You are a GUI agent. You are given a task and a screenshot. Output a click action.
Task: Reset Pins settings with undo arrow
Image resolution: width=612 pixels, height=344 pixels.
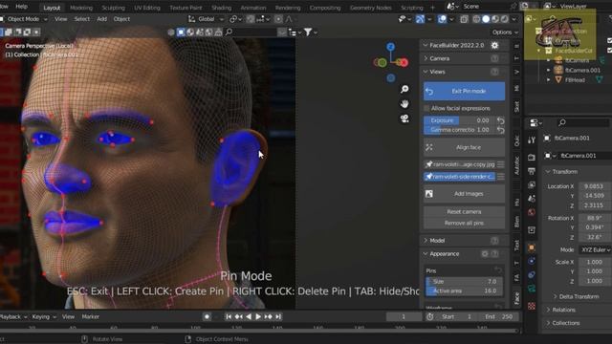[498, 270]
